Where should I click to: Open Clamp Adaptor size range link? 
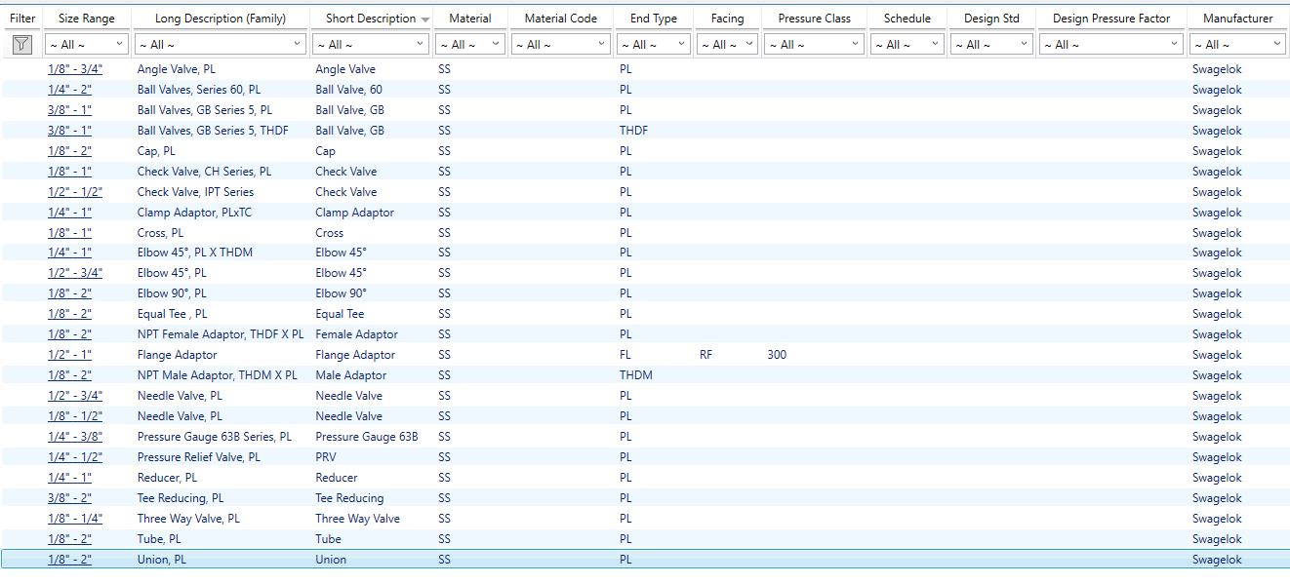pyautogui.click(x=70, y=213)
